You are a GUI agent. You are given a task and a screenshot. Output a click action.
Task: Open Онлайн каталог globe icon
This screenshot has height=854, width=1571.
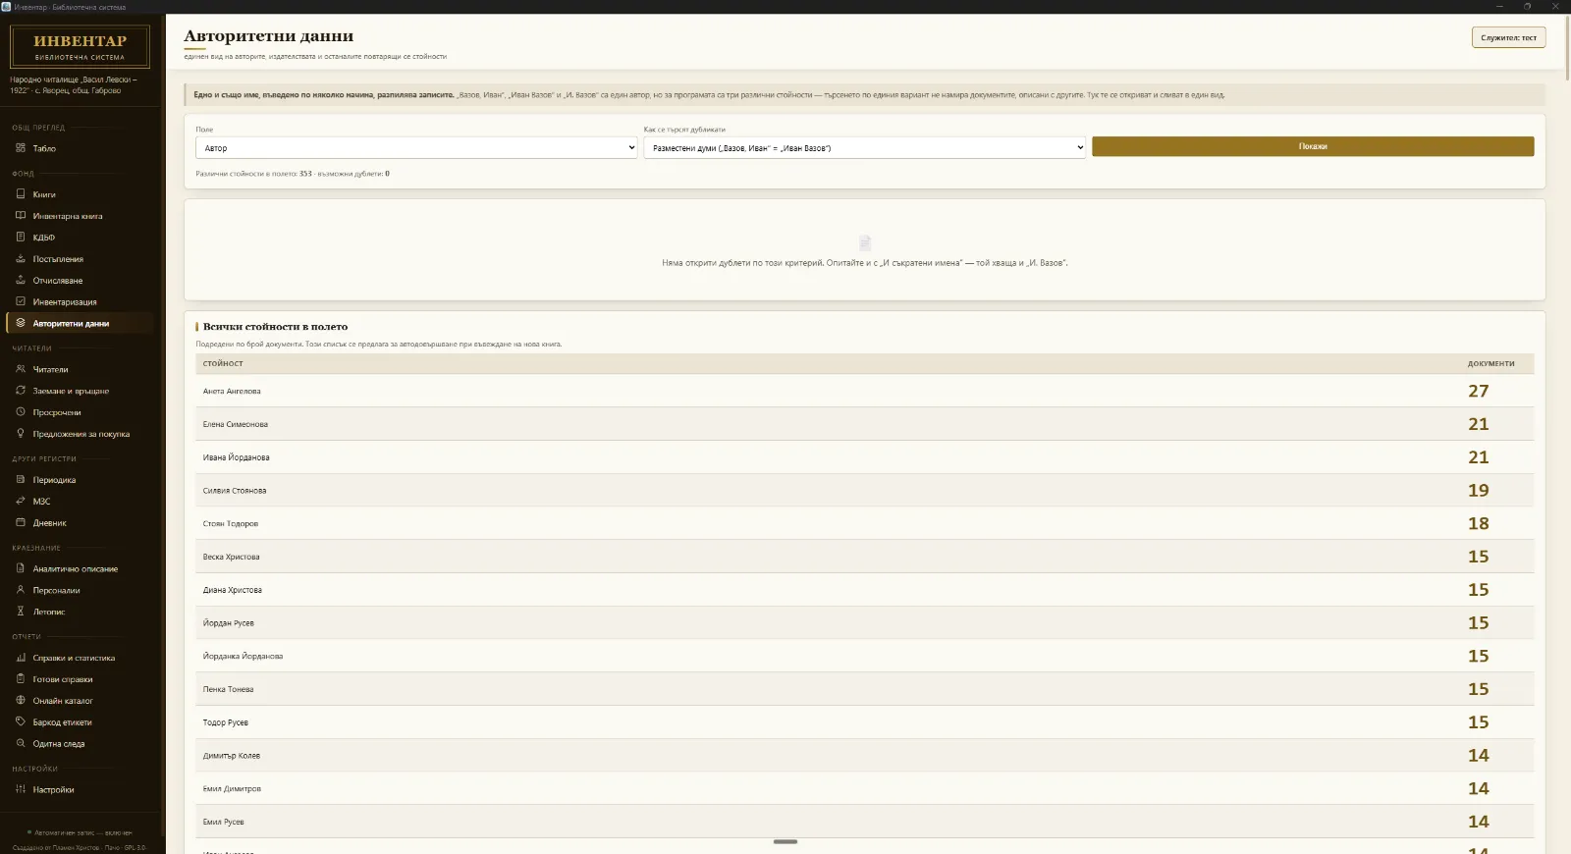(x=21, y=701)
